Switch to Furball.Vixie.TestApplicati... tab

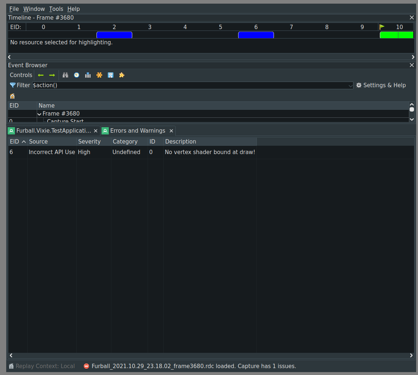coord(53,131)
